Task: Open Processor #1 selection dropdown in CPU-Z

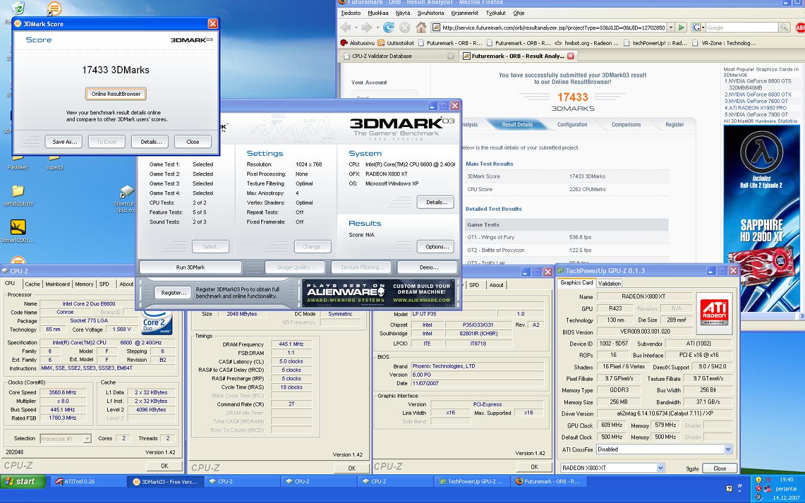Action: coord(87,438)
